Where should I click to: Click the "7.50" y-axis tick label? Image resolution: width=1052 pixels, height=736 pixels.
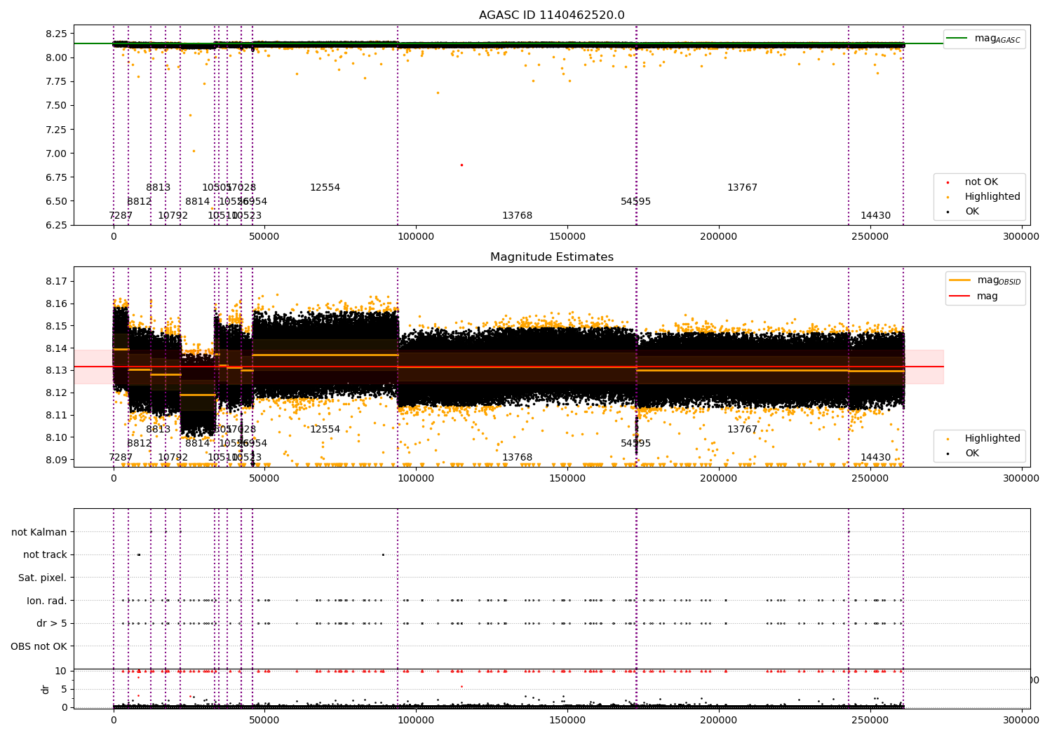[55, 105]
